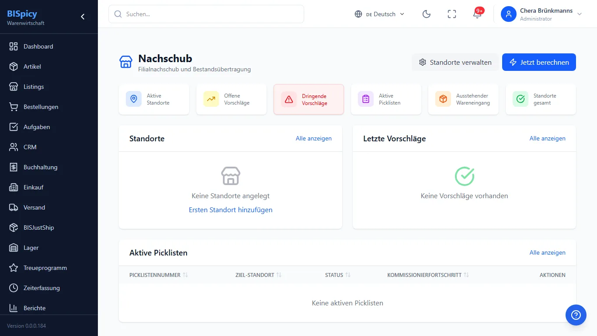Click the Jetzt berechnen button
The height and width of the screenshot is (336, 597).
click(539, 62)
